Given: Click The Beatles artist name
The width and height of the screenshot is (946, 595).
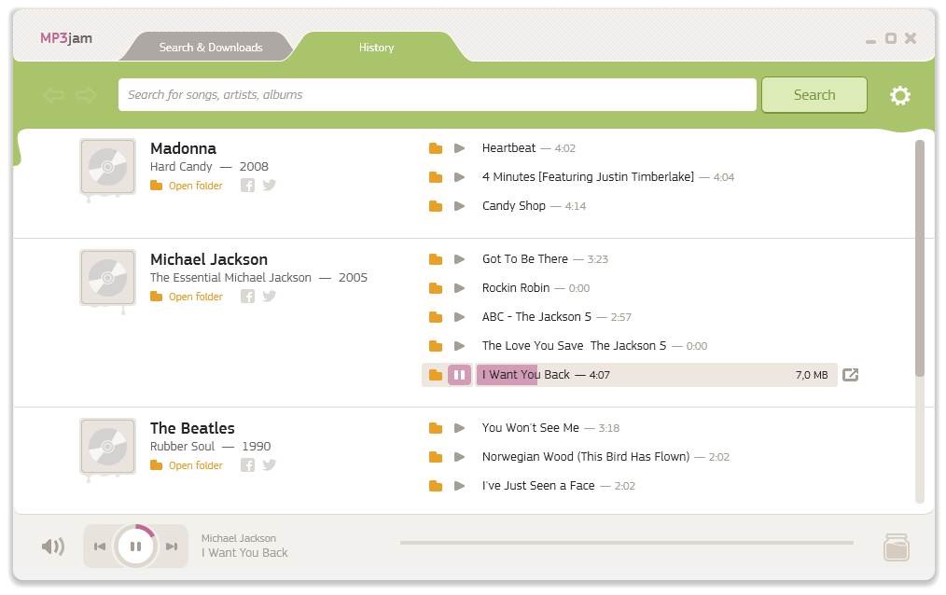Looking at the screenshot, I should tap(192, 428).
